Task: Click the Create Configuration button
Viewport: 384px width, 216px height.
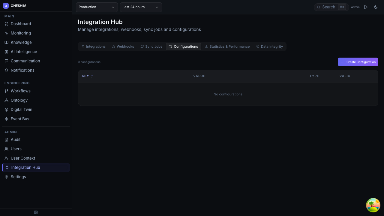Action: tap(358, 62)
